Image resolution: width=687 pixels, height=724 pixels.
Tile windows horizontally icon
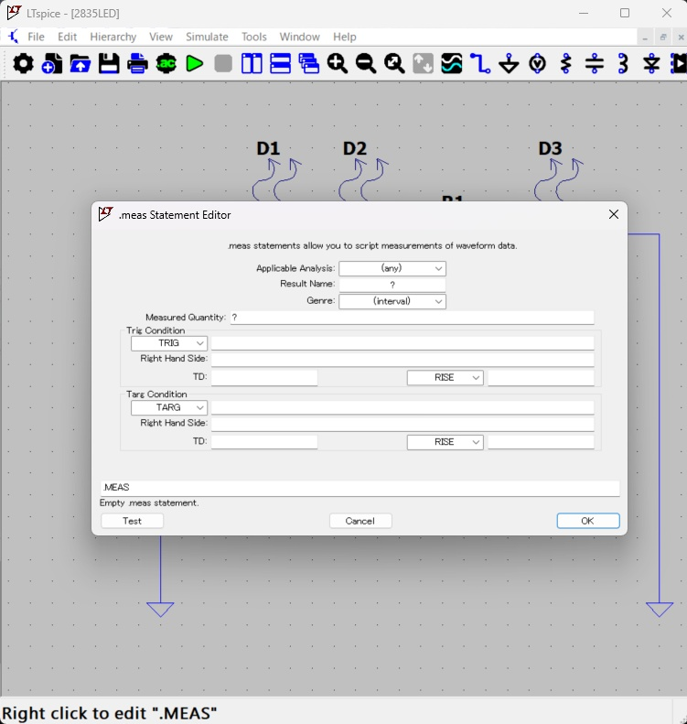pos(281,63)
